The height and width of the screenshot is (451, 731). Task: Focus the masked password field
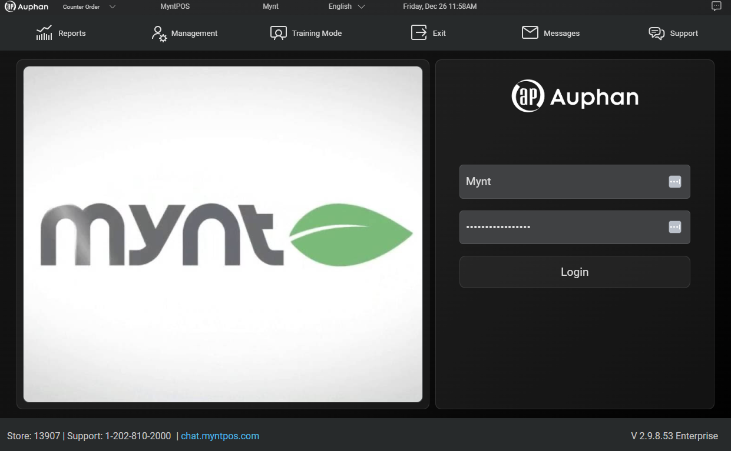[x=574, y=227]
